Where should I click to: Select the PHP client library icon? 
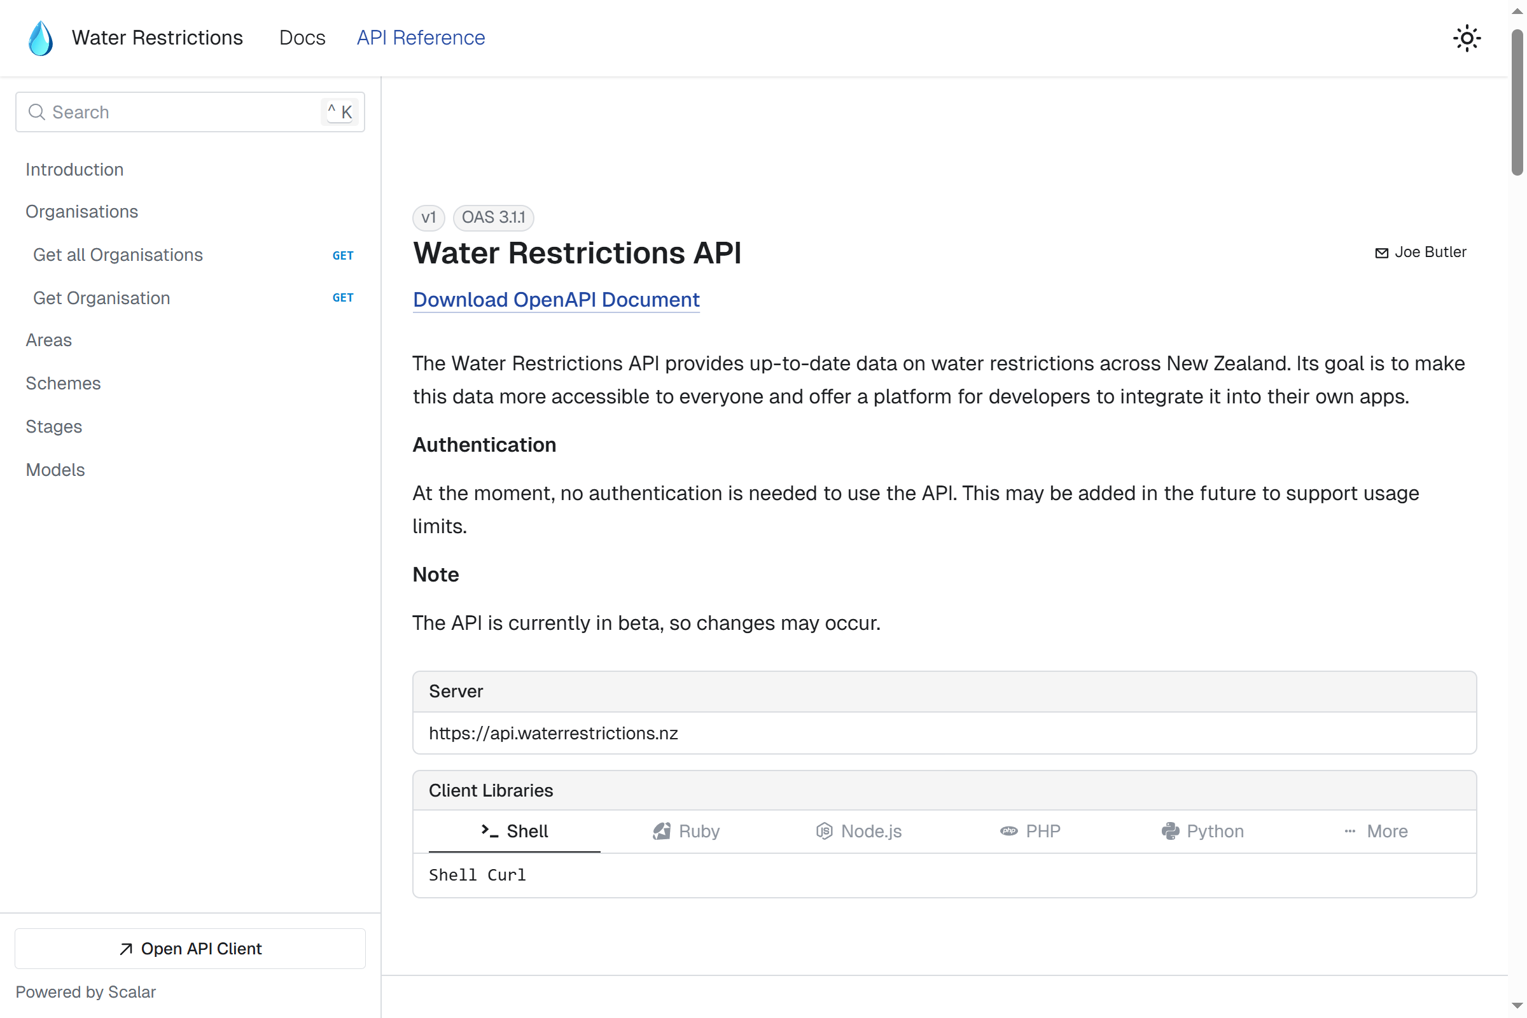[x=1008, y=831]
